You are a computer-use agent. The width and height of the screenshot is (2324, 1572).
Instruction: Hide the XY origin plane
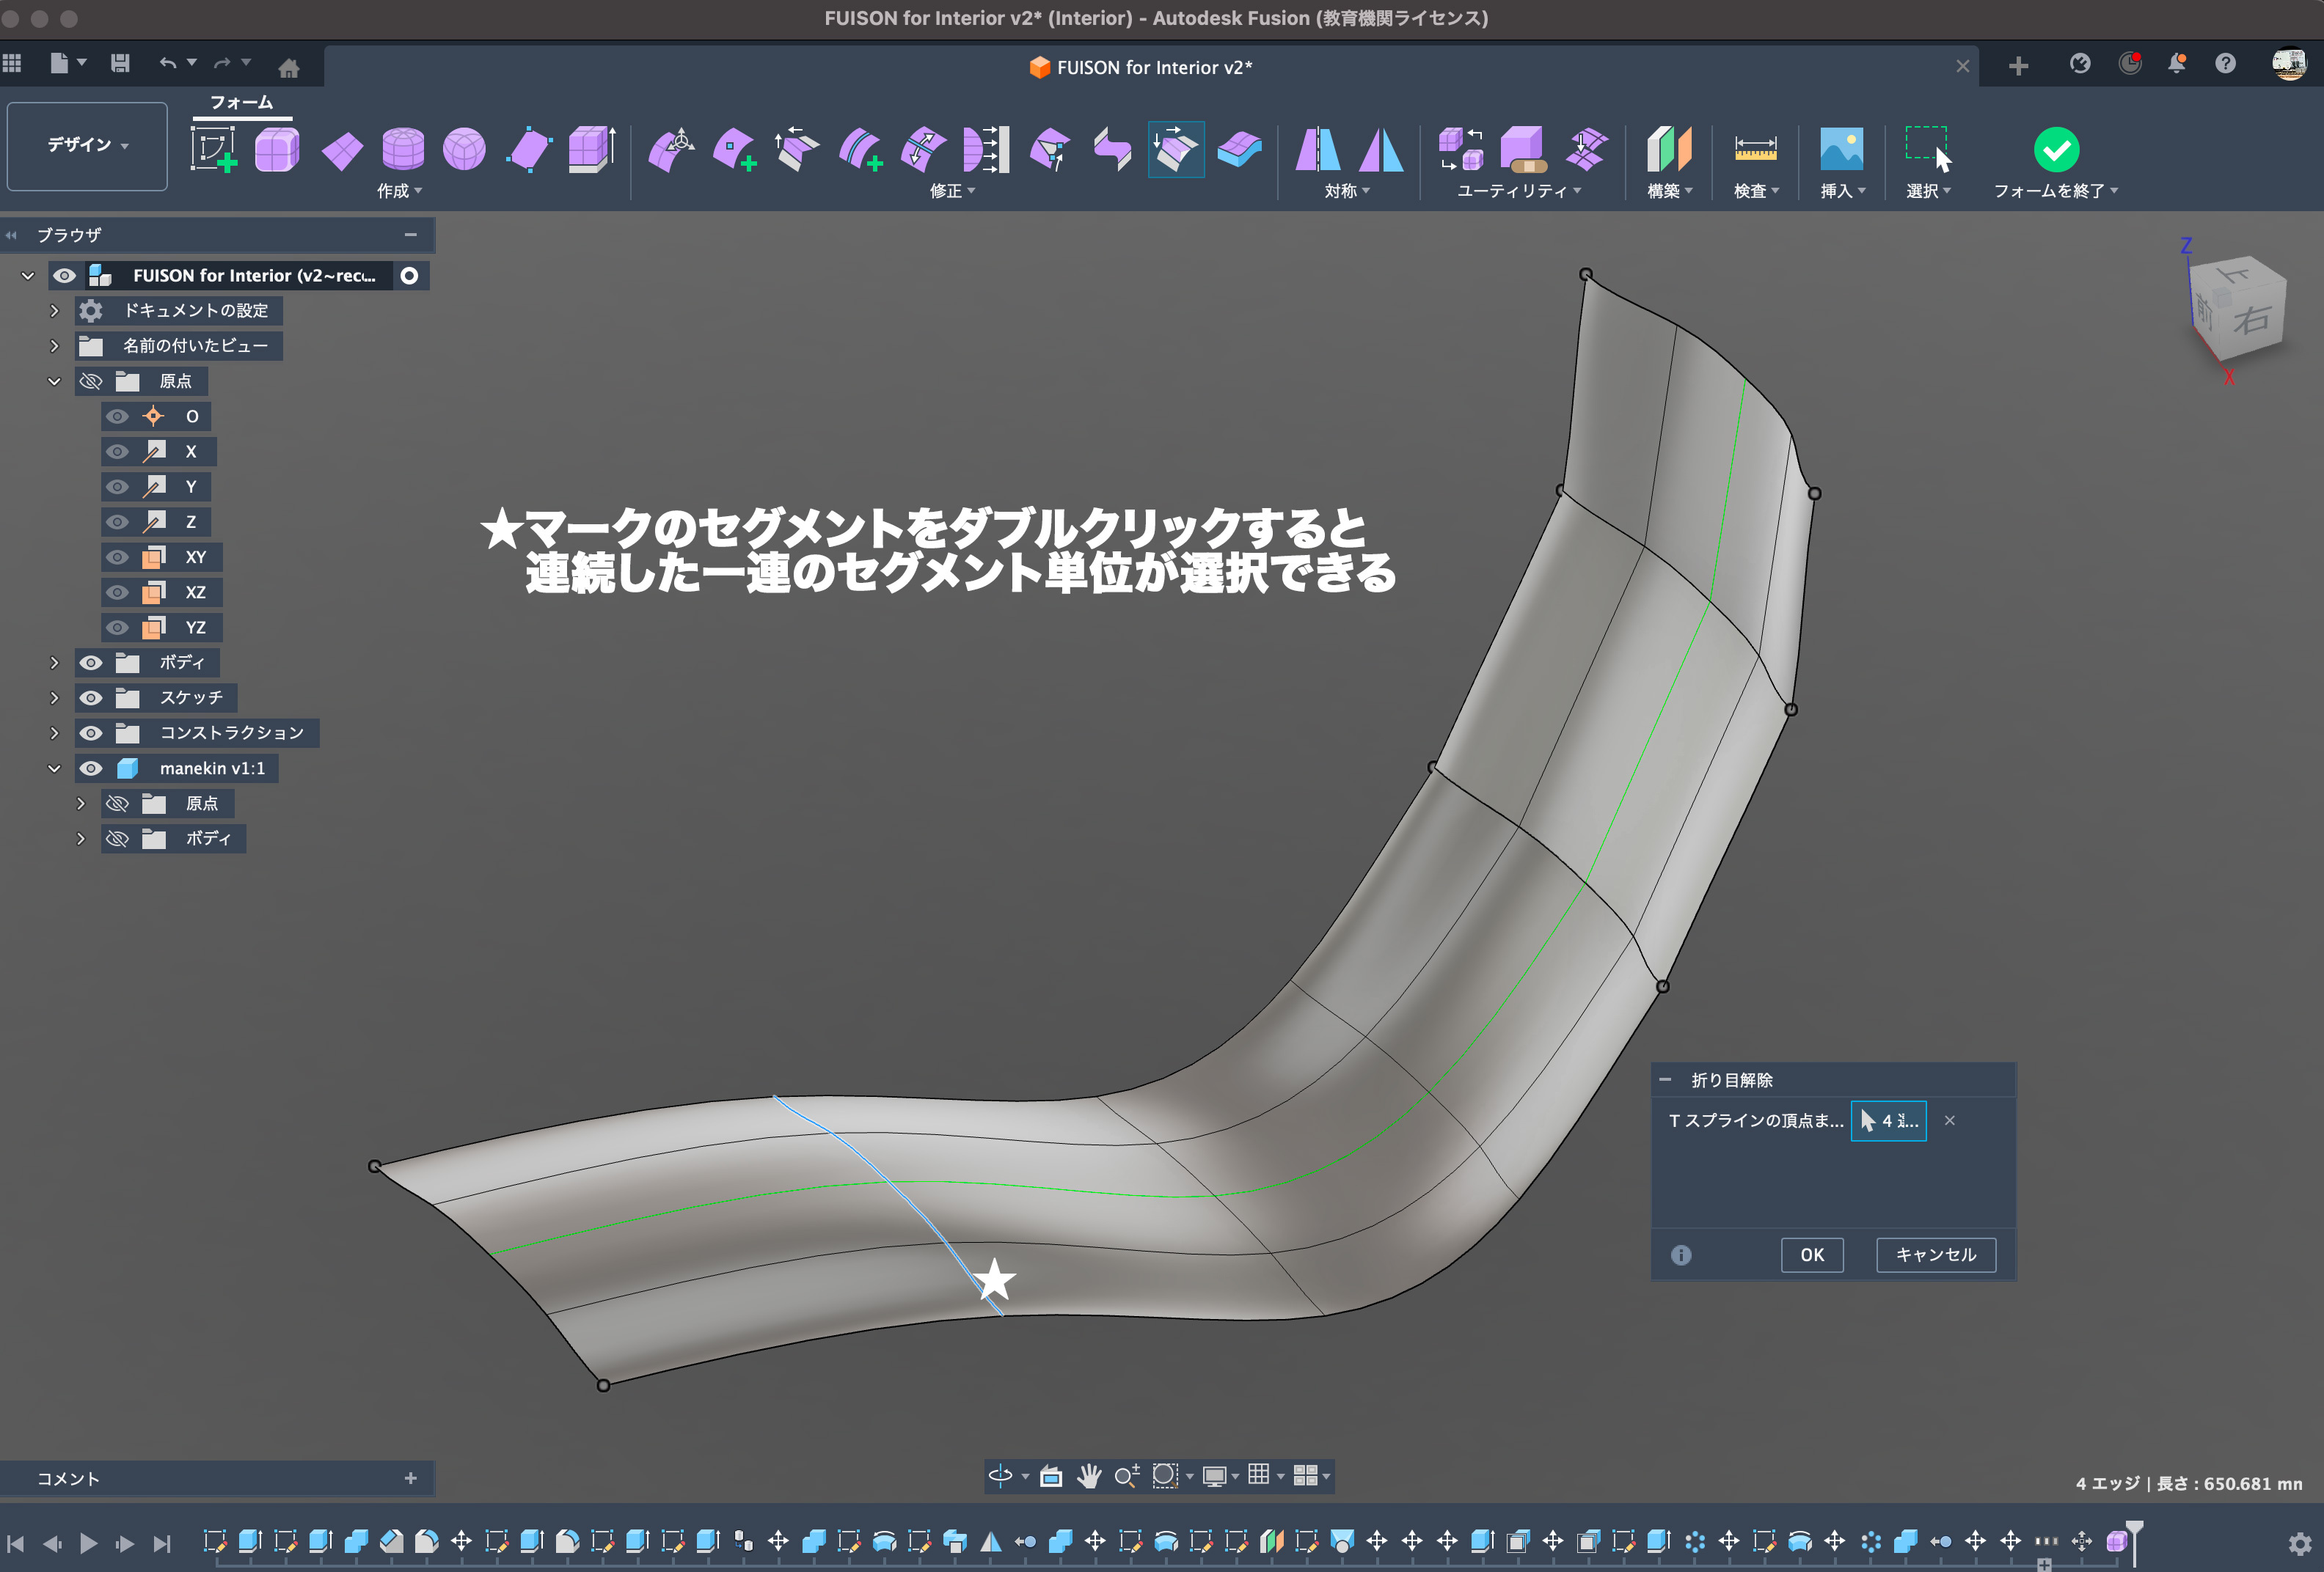[118, 558]
